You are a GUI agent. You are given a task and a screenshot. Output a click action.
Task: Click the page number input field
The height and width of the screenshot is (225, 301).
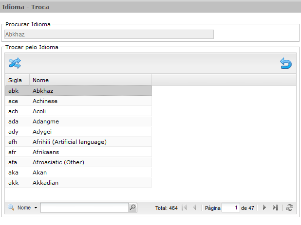pos(231,208)
